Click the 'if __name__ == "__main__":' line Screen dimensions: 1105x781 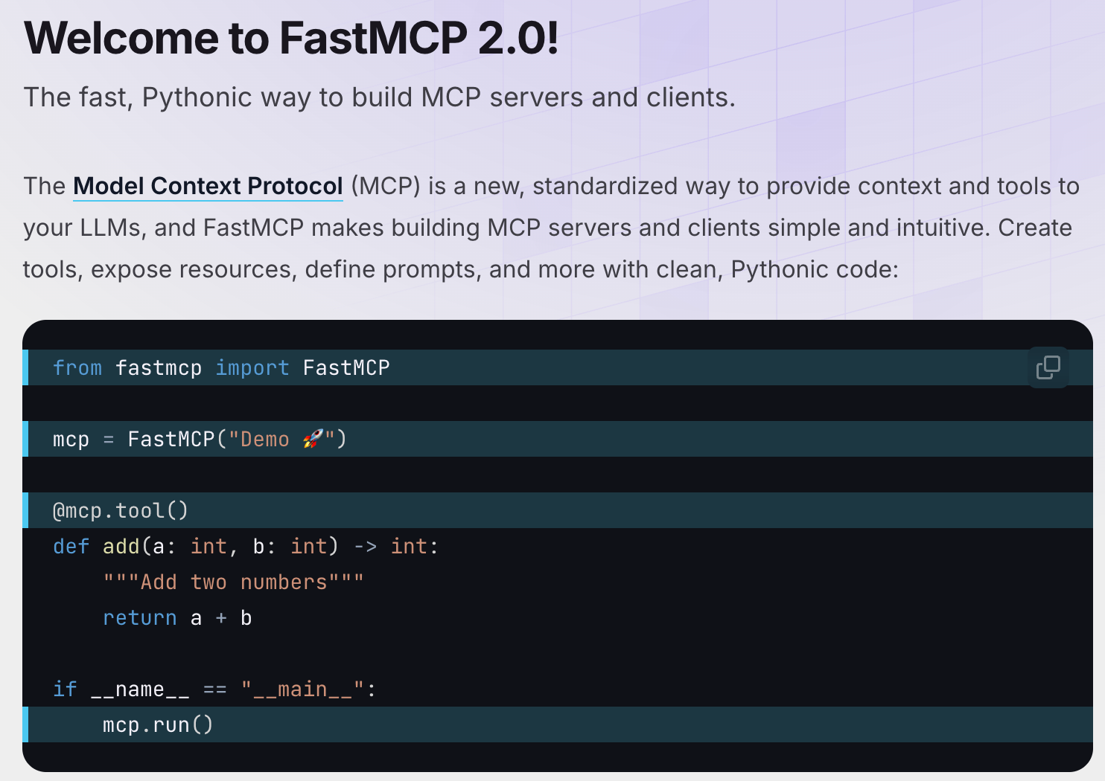(x=214, y=689)
